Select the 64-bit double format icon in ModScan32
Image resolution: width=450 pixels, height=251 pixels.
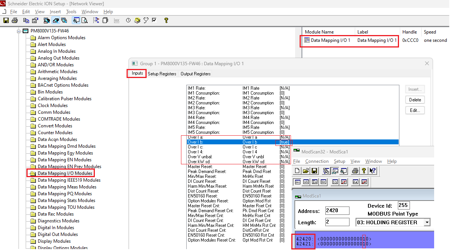355,182
